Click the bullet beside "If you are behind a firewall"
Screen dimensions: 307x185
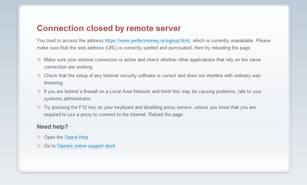39,91
